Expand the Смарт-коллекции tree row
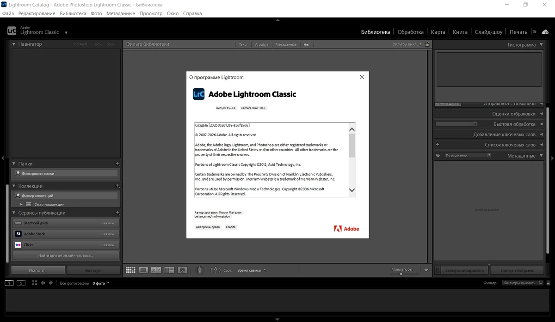The width and height of the screenshot is (555, 322). [21, 204]
